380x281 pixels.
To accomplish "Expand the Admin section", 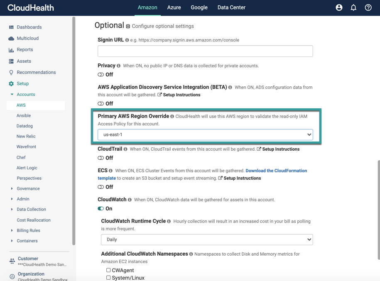I will click(12, 199).
